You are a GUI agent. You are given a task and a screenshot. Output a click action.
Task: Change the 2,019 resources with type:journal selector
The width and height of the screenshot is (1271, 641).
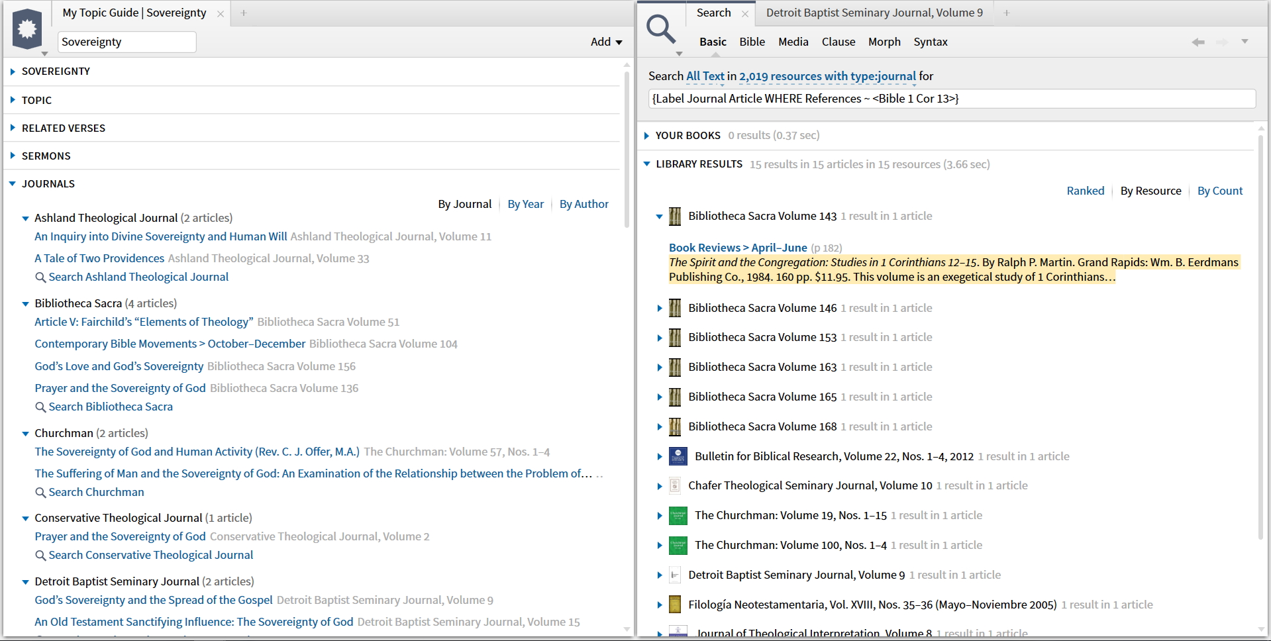coord(827,76)
